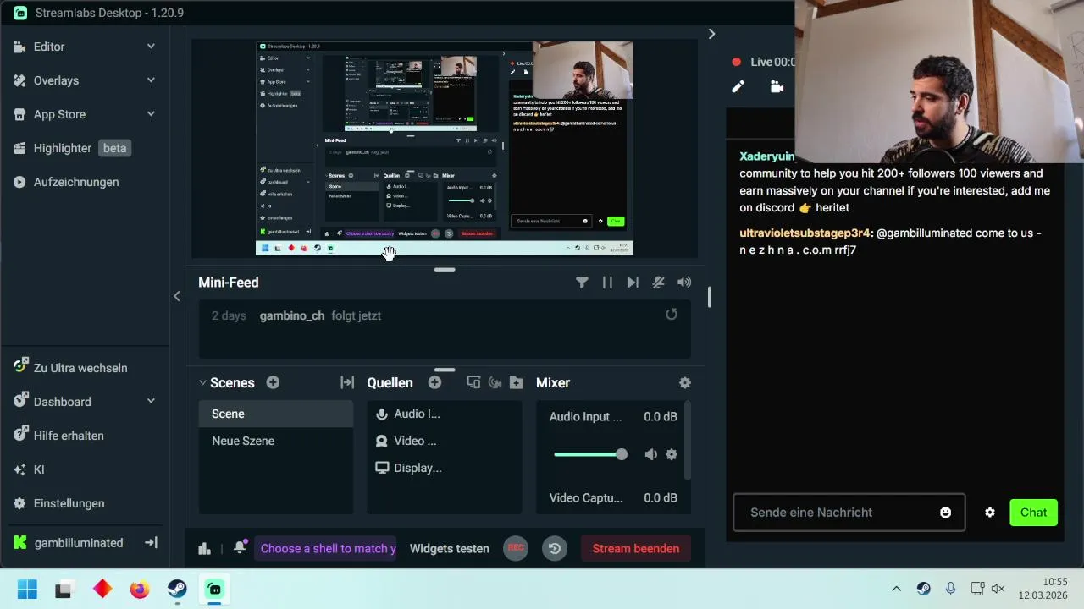This screenshot has height=609, width=1084.
Task: Adjust the Audio Input volume slider
Action: tap(591, 454)
